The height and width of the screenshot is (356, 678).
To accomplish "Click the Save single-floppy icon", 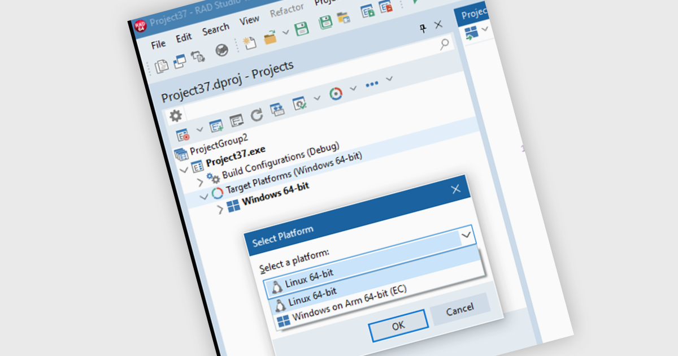I will click(302, 29).
